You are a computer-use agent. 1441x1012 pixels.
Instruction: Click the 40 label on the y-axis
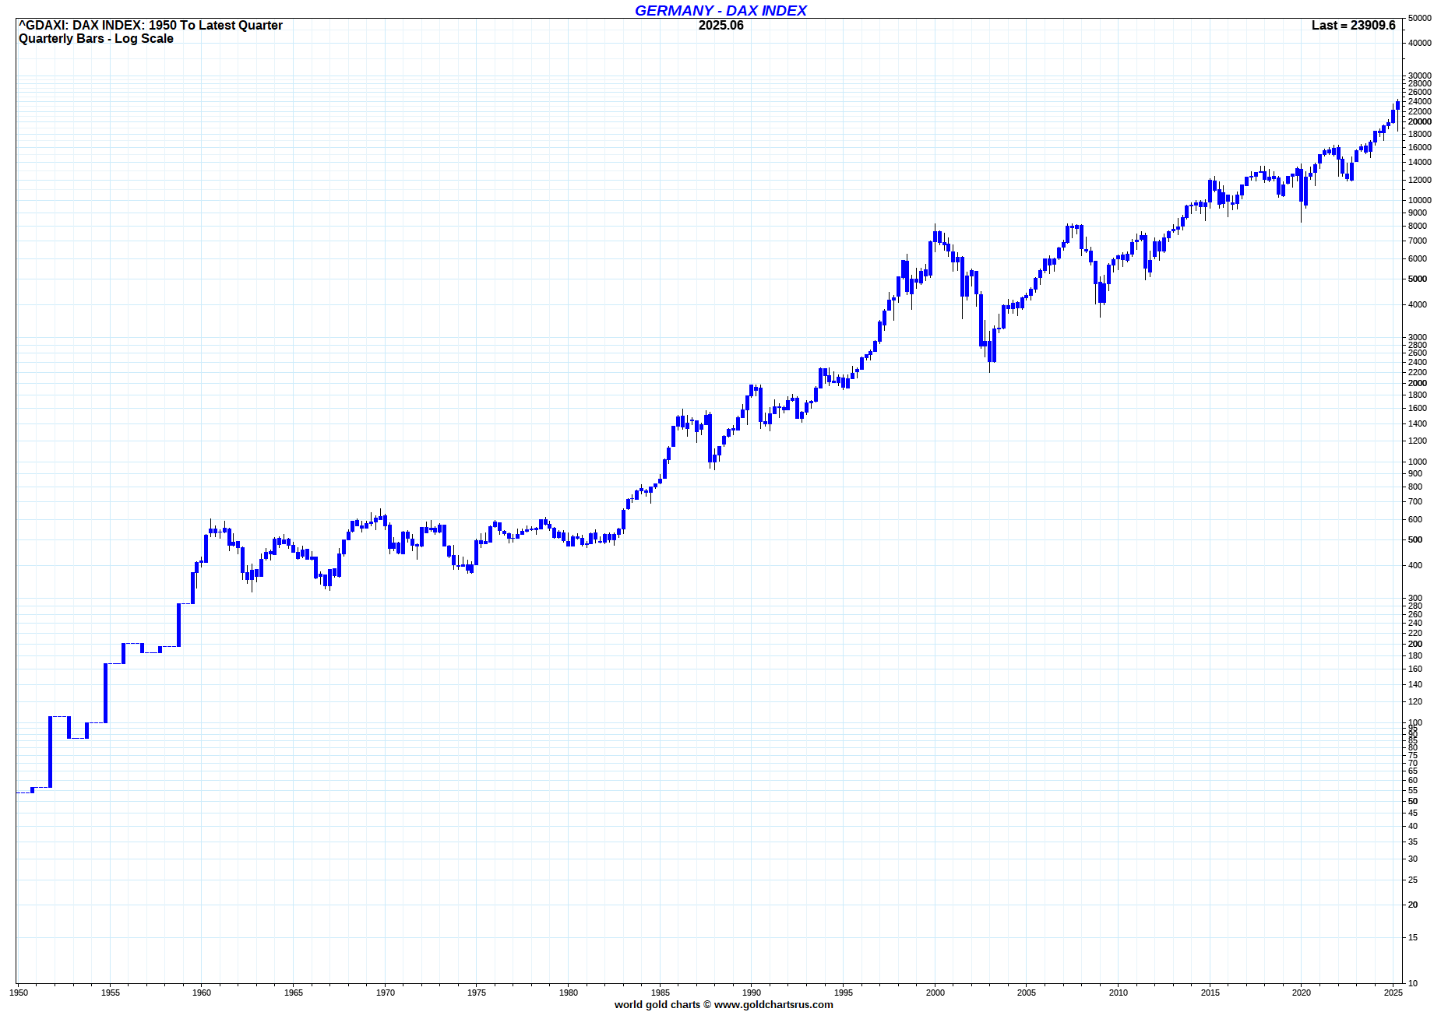[1413, 827]
